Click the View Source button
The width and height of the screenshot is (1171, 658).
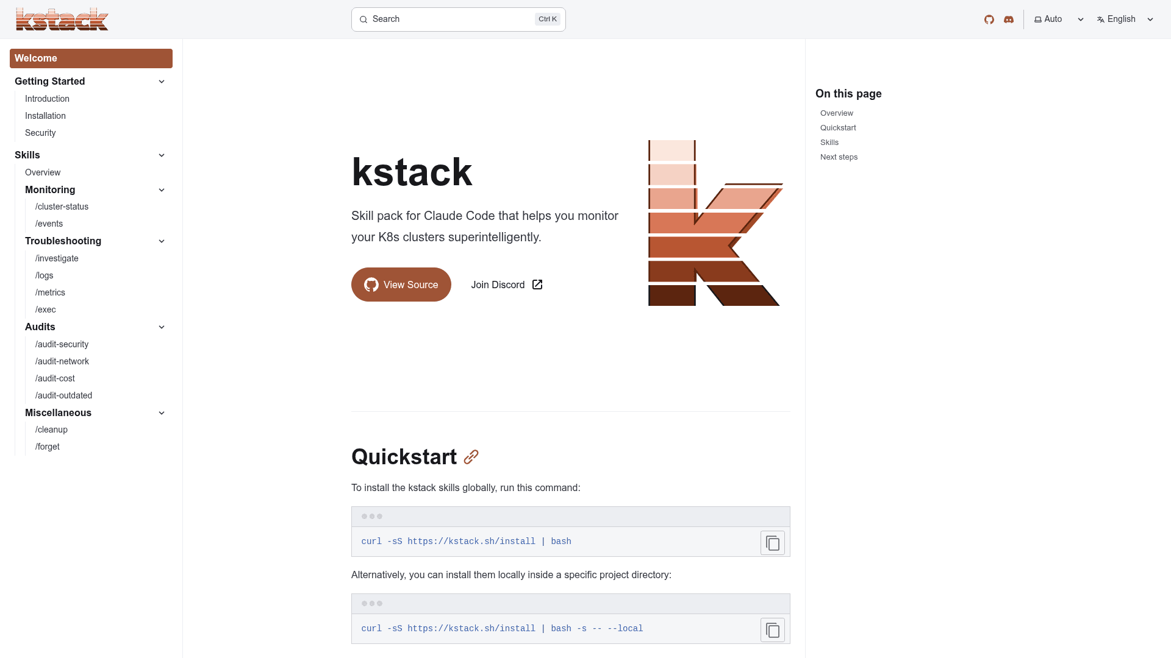click(401, 285)
